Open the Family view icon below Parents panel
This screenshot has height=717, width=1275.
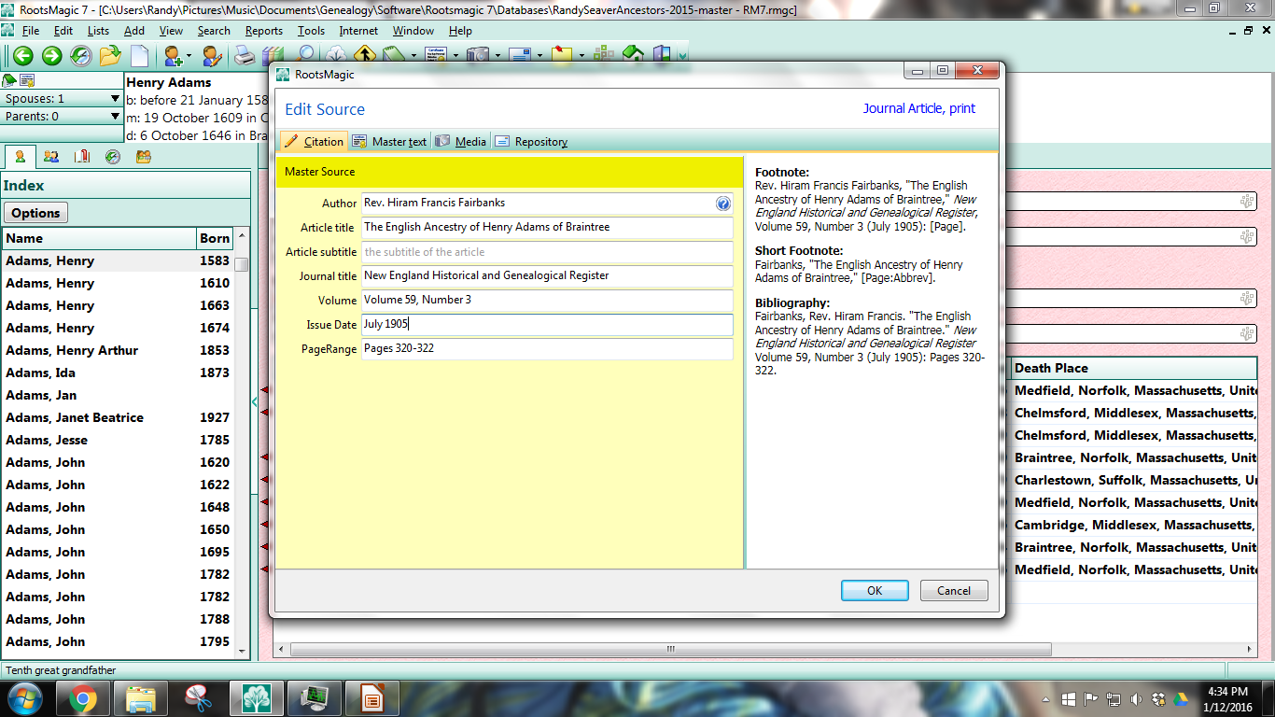coord(50,157)
